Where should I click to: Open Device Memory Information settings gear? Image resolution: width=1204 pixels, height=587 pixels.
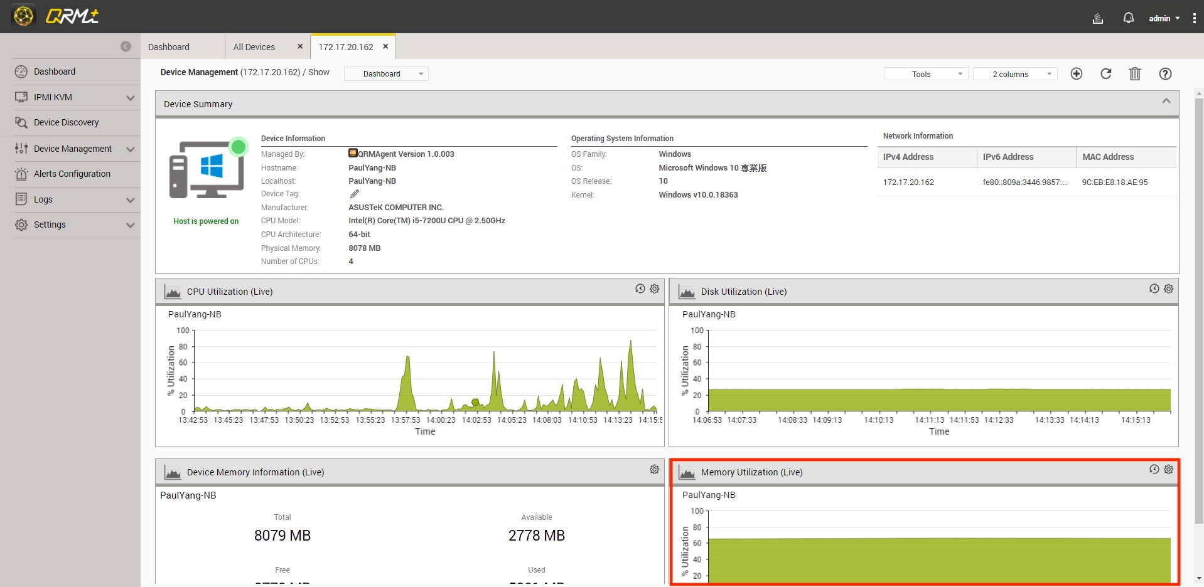coord(654,470)
